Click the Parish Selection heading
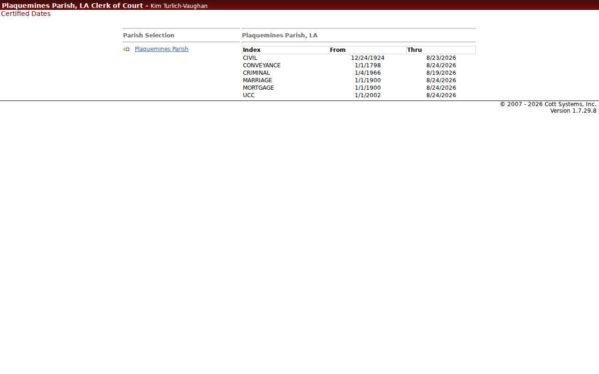 click(149, 36)
